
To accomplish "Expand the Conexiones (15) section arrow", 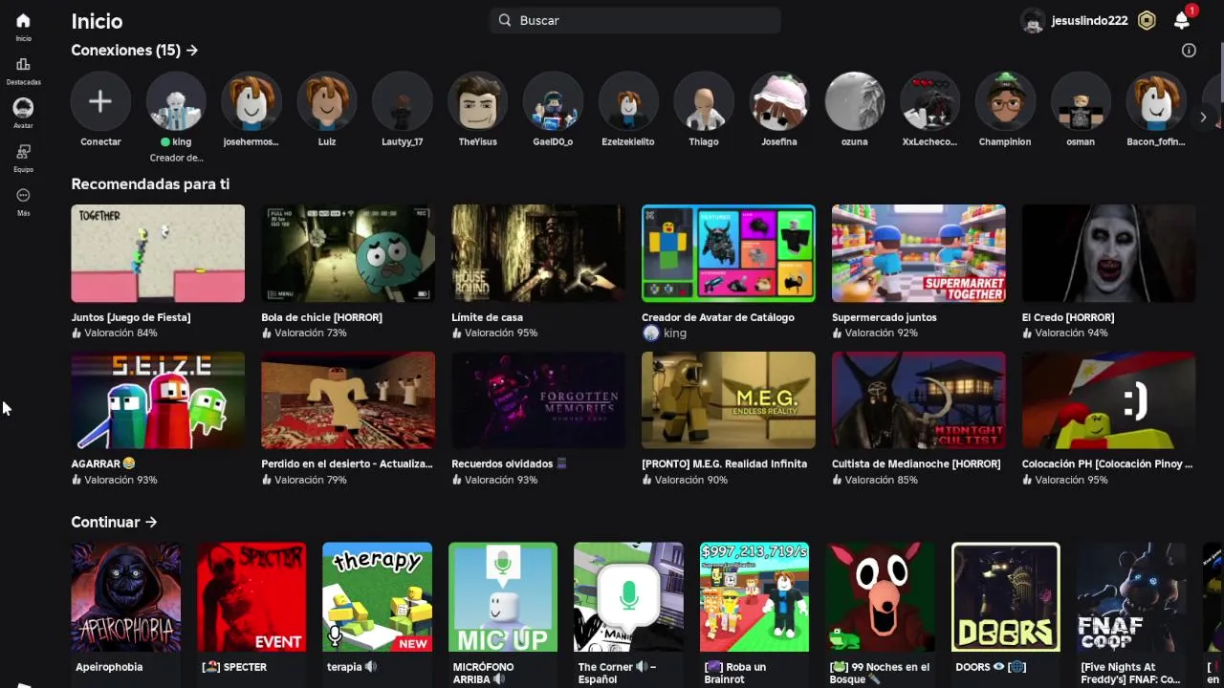I will pyautogui.click(x=192, y=50).
